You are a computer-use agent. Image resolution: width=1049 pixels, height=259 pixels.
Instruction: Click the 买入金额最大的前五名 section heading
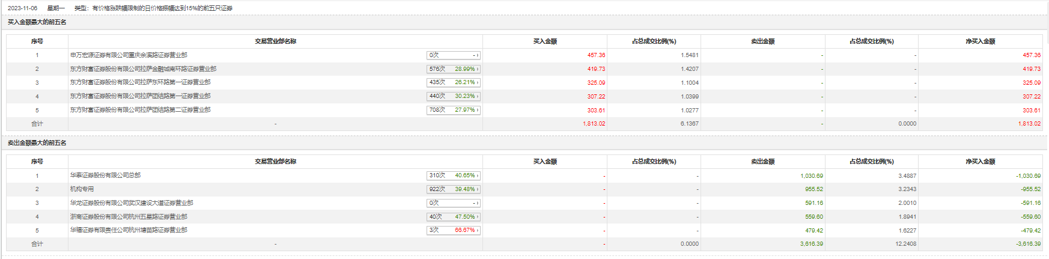point(37,22)
